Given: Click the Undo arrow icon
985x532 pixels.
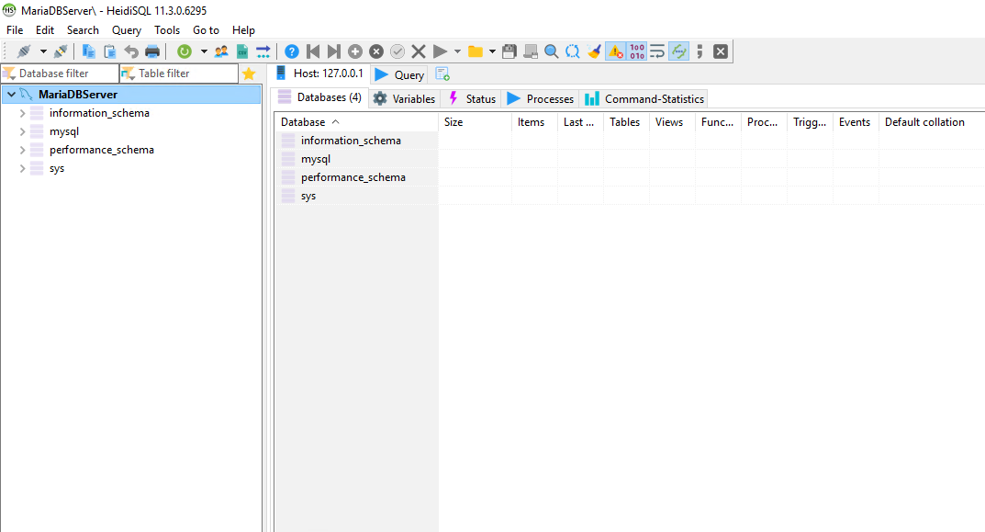Looking at the screenshot, I should (x=131, y=51).
